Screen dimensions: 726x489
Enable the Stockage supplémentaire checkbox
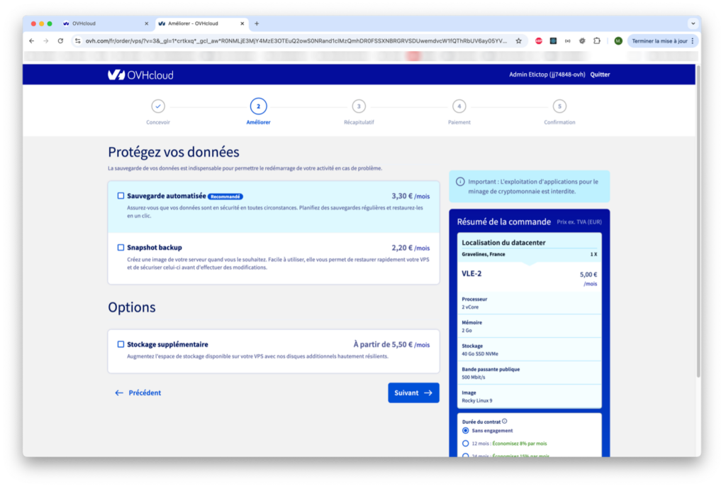click(121, 344)
